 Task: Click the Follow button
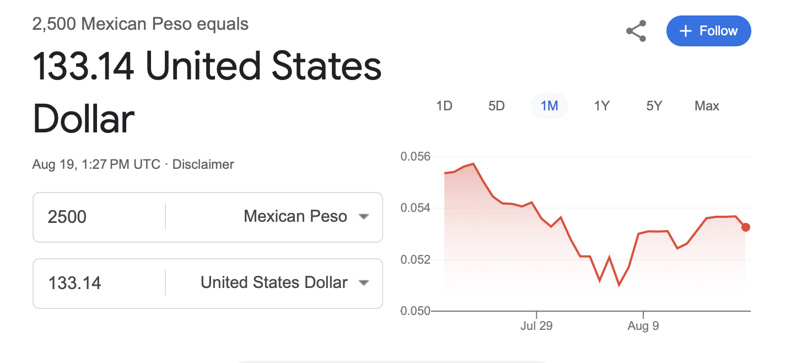click(708, 31)
